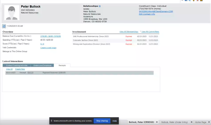The height and width of the screenshot is (125, 211).
Task: Click the 11/29/2025 5:30 AM timestamp
Action: [15, 26]
